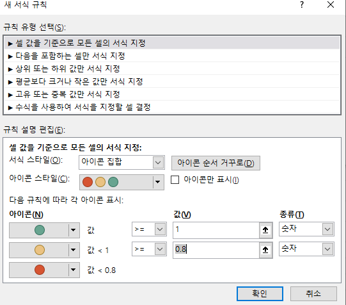Viewport: 346px width, 305px height.
Task: Open the yellow circle icon dropdown
Action: (44, 250)
